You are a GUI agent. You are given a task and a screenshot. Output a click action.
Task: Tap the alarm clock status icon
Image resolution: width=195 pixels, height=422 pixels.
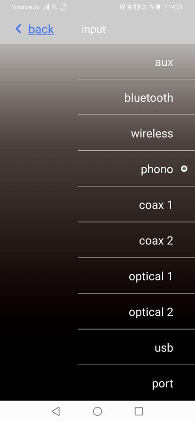(122, 7)
